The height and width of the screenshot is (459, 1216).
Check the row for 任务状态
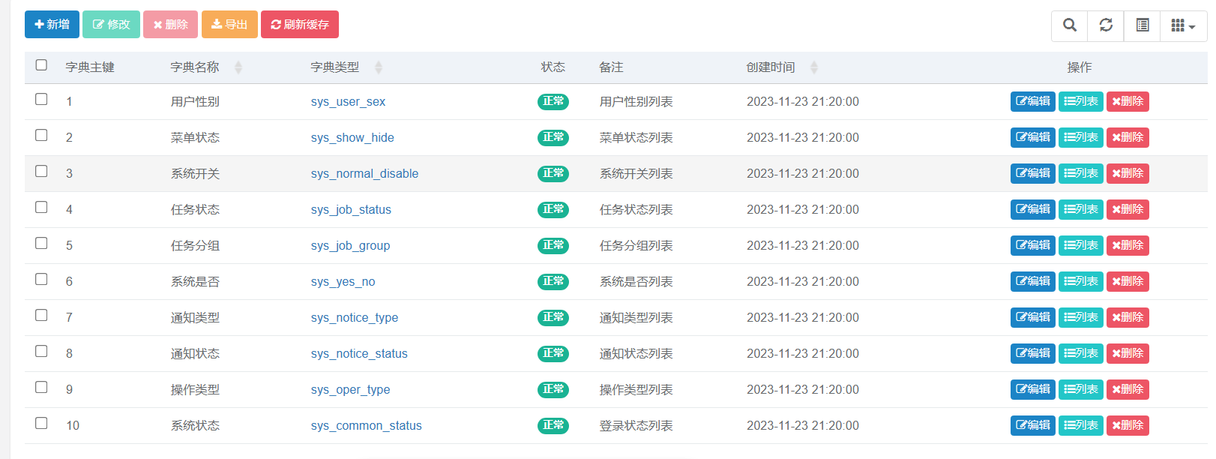pyautogui.click(x=41, y=207)
